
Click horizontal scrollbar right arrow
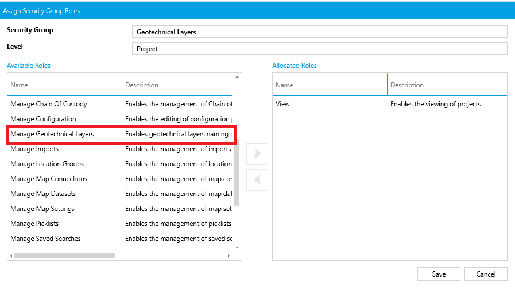[229, 255]
